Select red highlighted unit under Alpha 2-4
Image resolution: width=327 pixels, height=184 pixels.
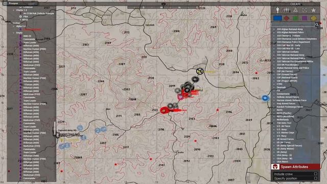coord(32,30)
